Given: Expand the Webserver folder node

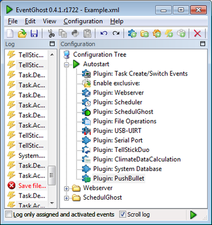Looking at the screenshot, I should pos(67,188).
